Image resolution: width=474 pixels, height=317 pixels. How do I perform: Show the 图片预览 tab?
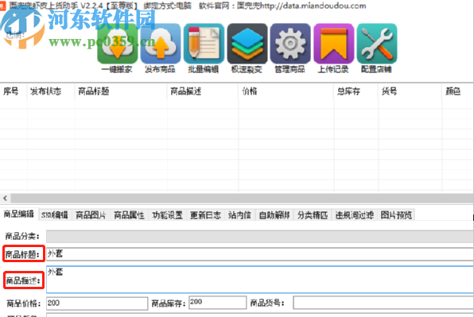(x=396, y=215)
